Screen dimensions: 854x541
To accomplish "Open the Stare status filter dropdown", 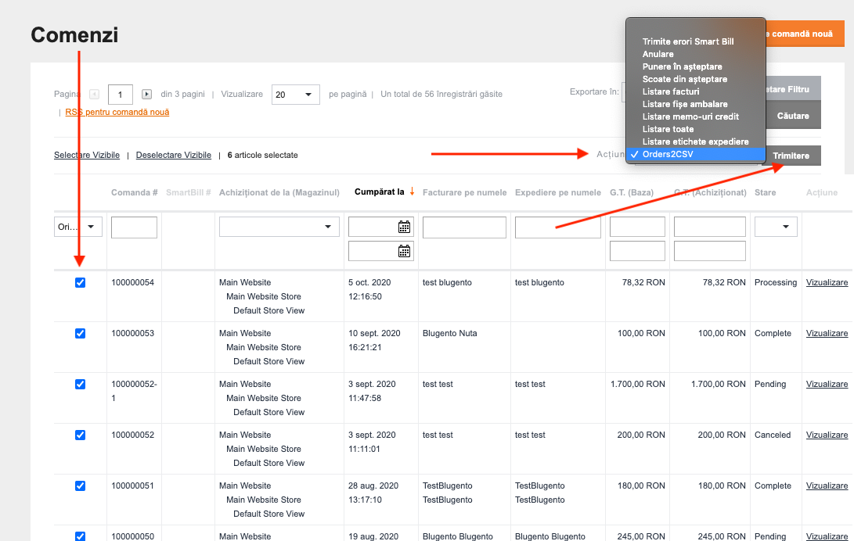I will pyautogui.click(x=776, y=227).
